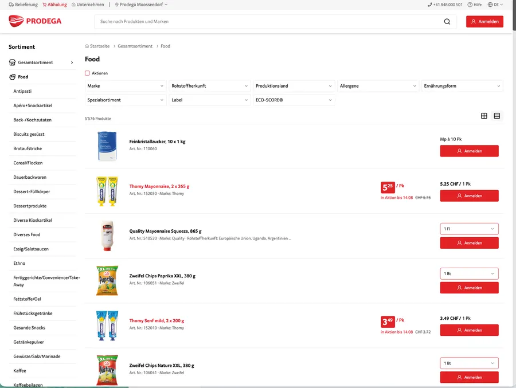Image resolution: width=516 pixels, height=388 pixels.
Task: Open the Thomy Mayonnaise product image
Action: pos(107,191)
